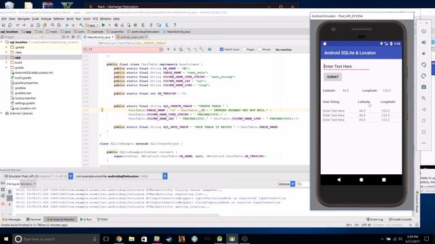Click emulator Rotate Right icon
Image resolution: width=435 pixels, height=244 pixels.
(x=423, y=76)
